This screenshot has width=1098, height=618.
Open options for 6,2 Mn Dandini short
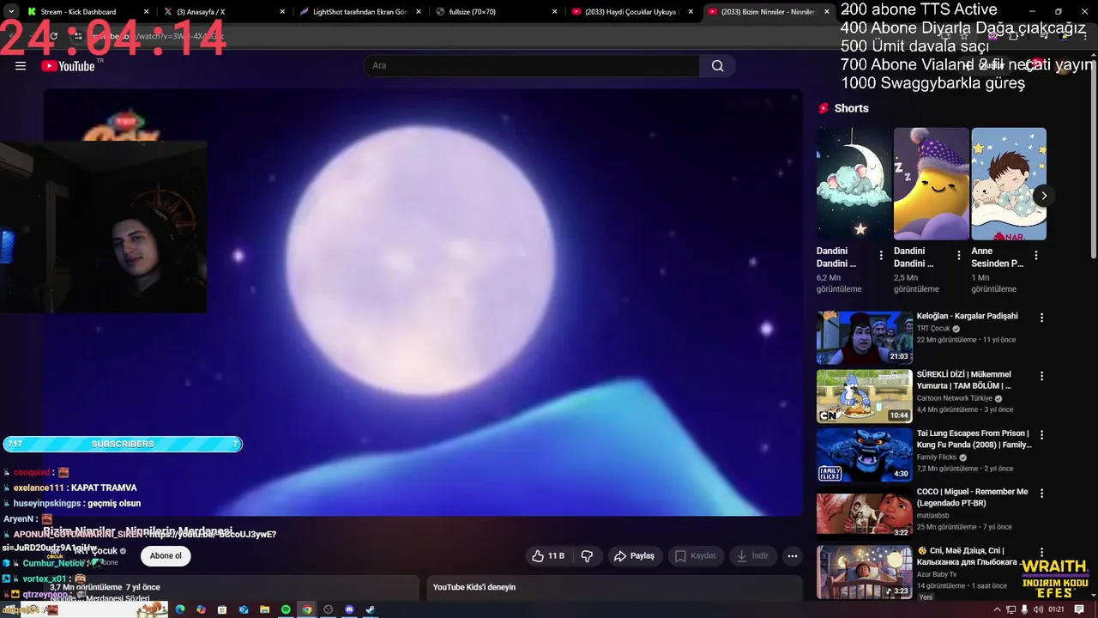tap(881, 256)
